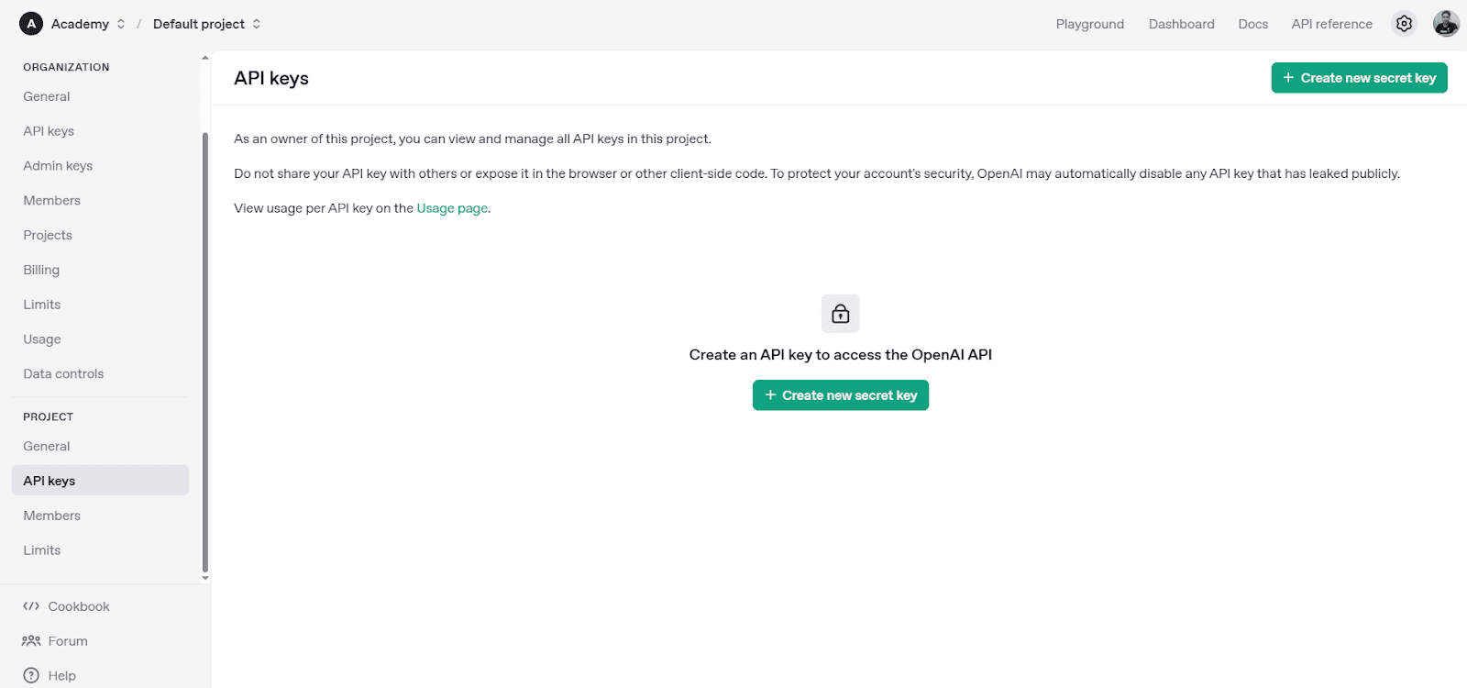Open the Playground from the top navigation
1467x688 pixels.
point(1089,24)
